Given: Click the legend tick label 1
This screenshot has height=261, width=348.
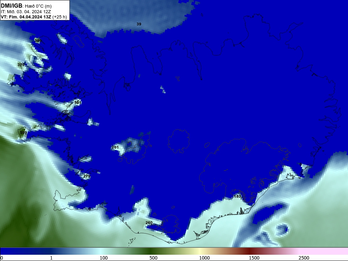Looking at the screenshot, I should [x=51, y=258].
